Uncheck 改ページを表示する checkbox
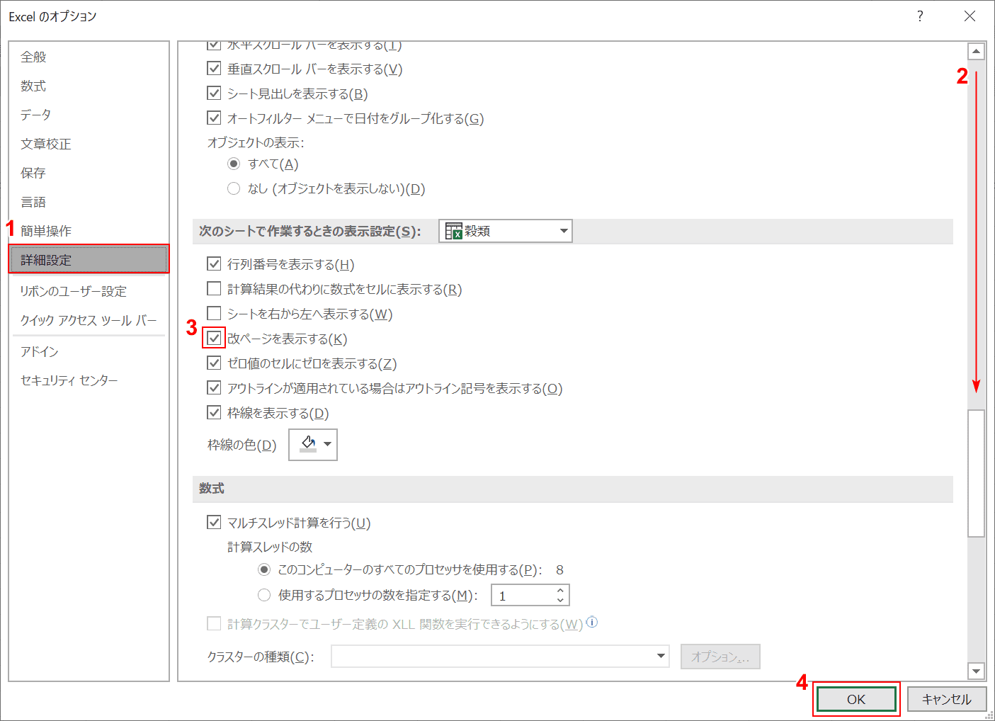 [x=214, y=339]
